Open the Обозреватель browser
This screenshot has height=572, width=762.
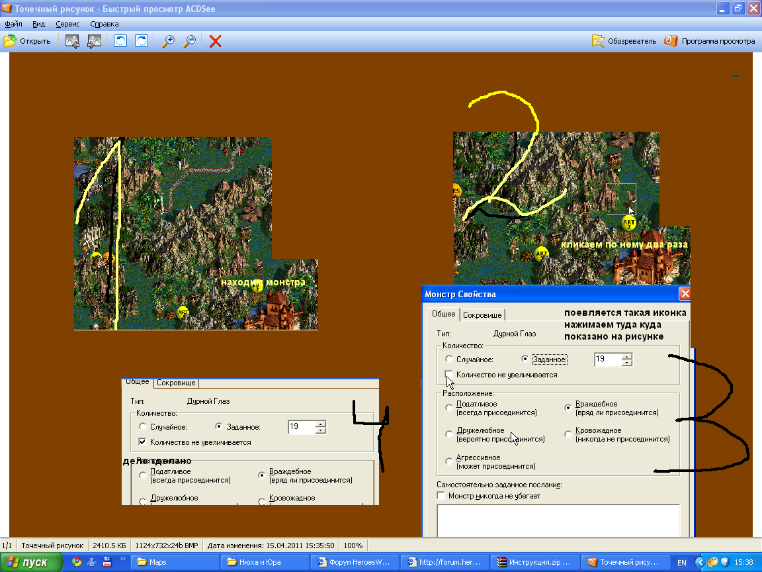[624, 41]
